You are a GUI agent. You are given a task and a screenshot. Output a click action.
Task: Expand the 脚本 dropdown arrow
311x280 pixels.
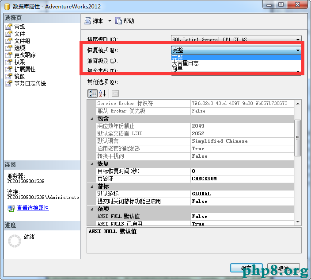(110, 21)
